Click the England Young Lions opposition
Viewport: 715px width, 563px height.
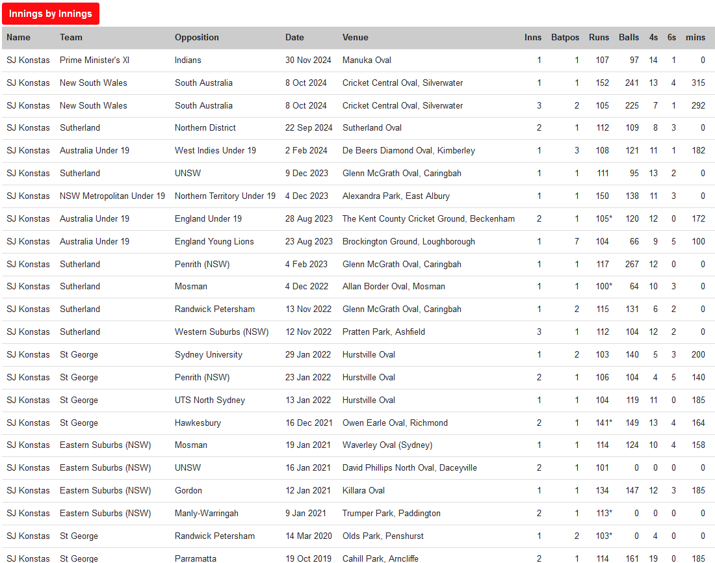214,242
